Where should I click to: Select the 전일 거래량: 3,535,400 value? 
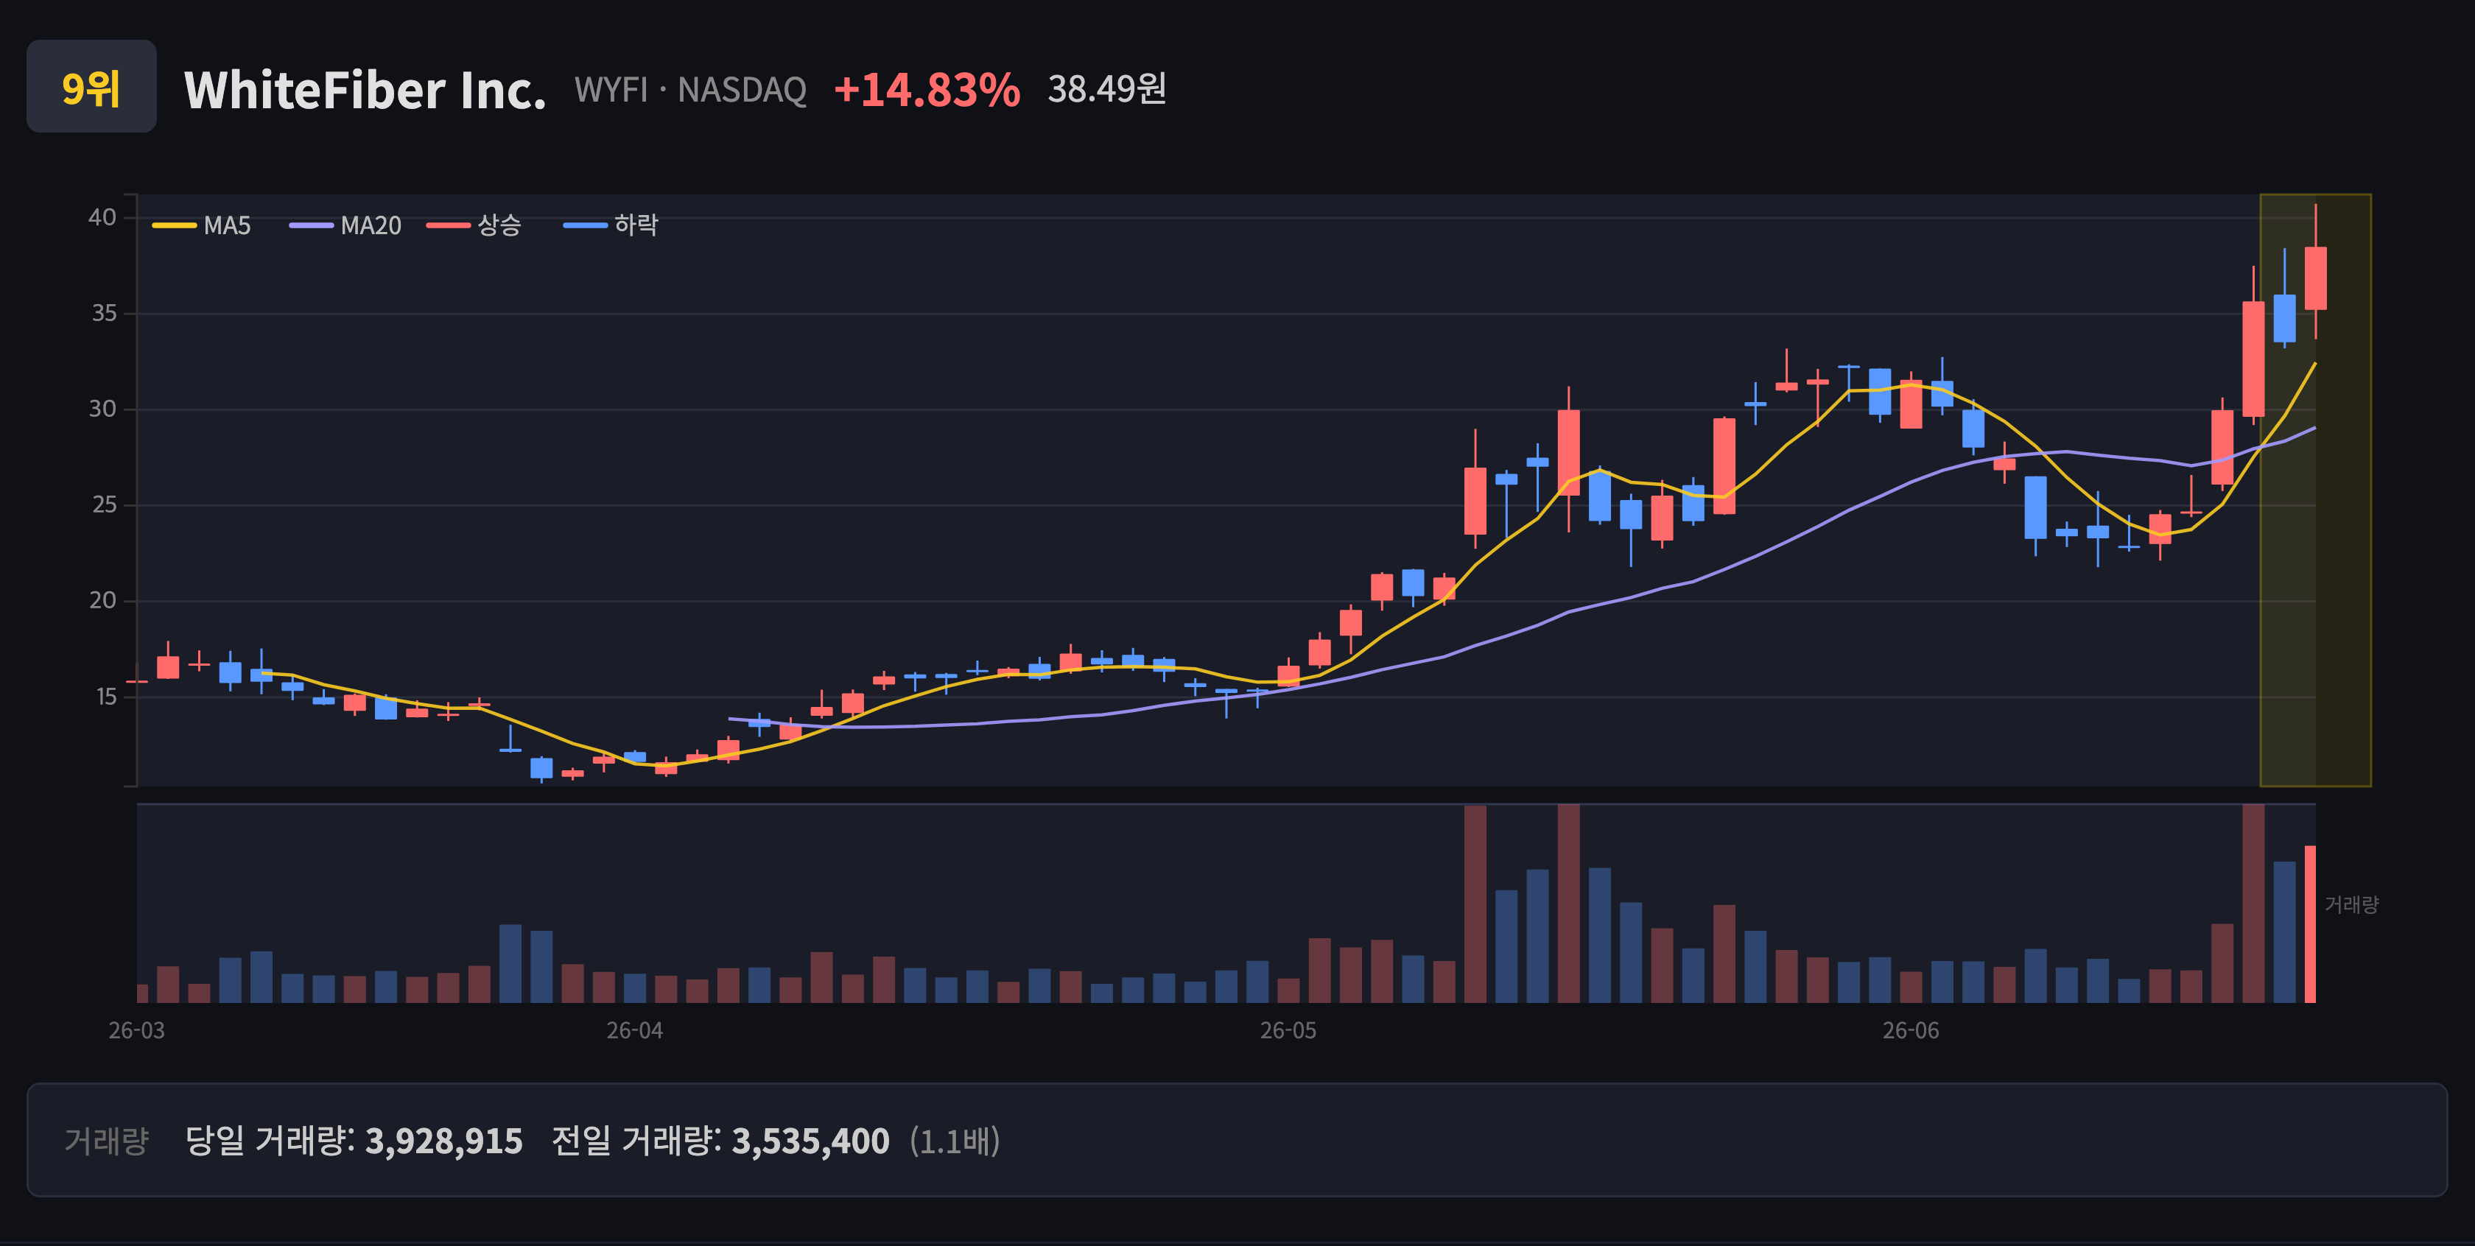[720, 1141]
